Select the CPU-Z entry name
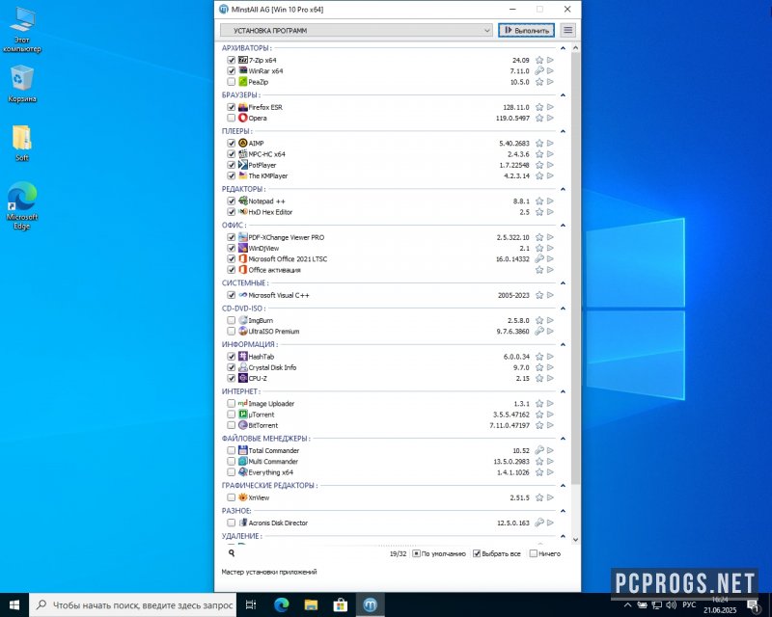 [258, 378]
